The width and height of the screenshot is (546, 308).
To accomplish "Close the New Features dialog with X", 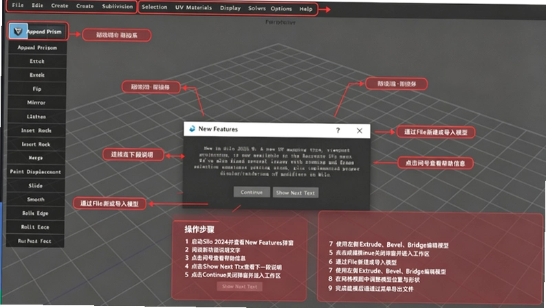I will [x=360, y=130].
